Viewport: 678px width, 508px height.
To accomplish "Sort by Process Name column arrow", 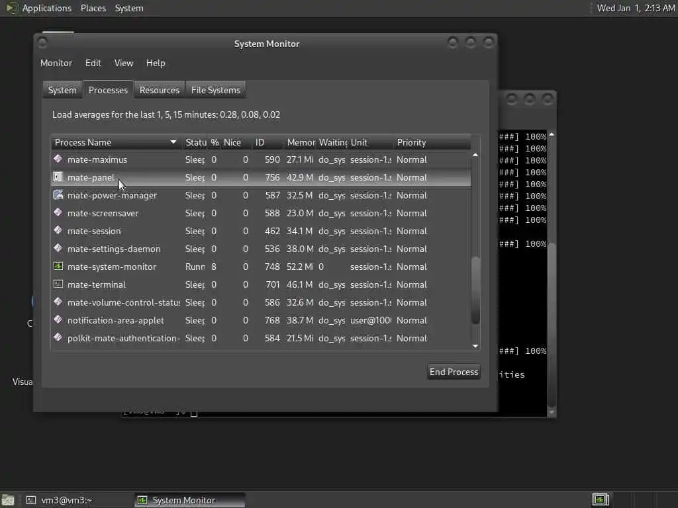I will click(173, 142).
